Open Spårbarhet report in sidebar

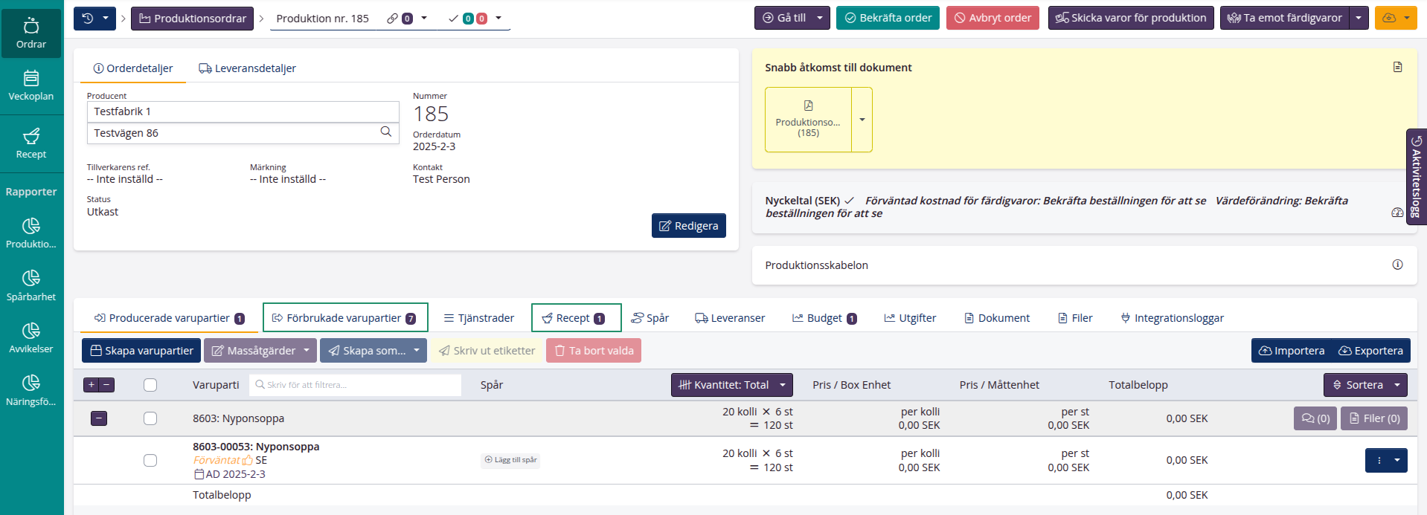point(31,285)
